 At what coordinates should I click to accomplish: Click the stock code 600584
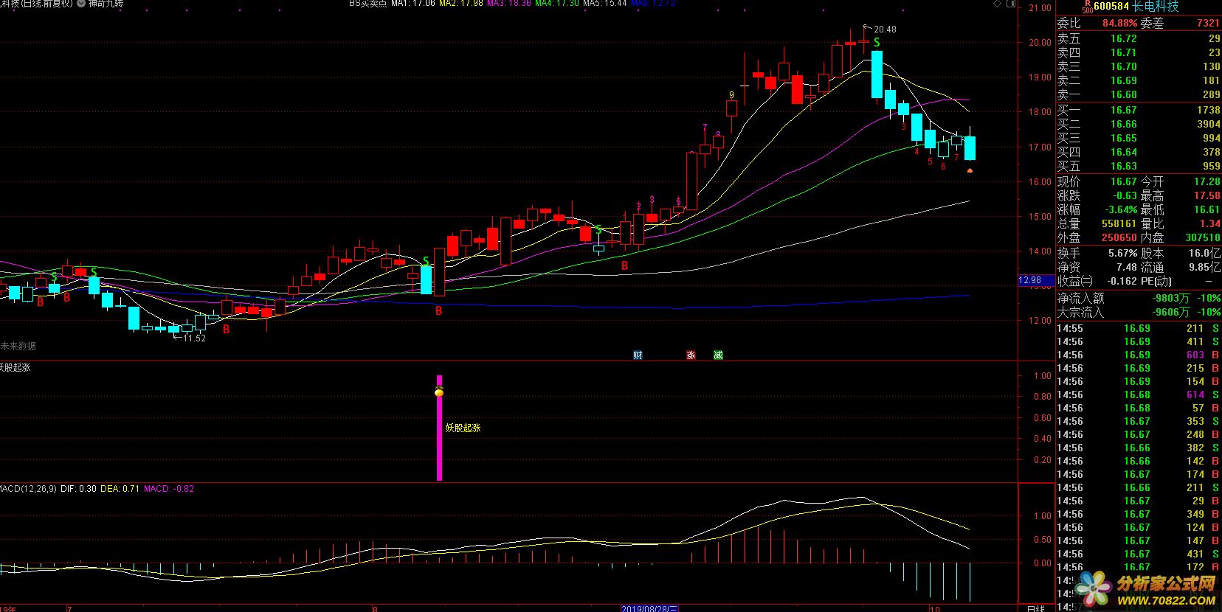1111,6
